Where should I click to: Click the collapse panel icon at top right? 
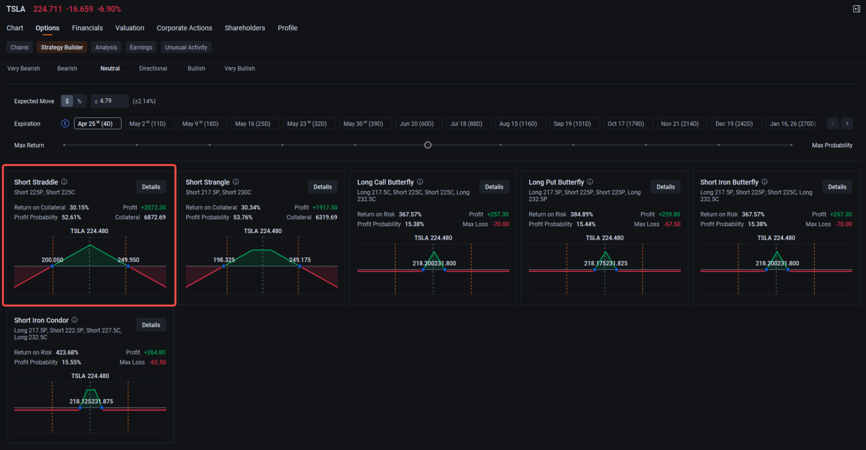856,9
